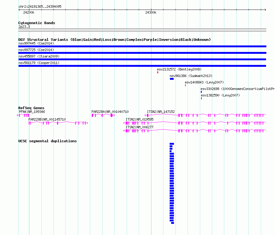Open variant esv1382590 (Levy2007) label
The image size is (275, 235).
click(220, 95)
